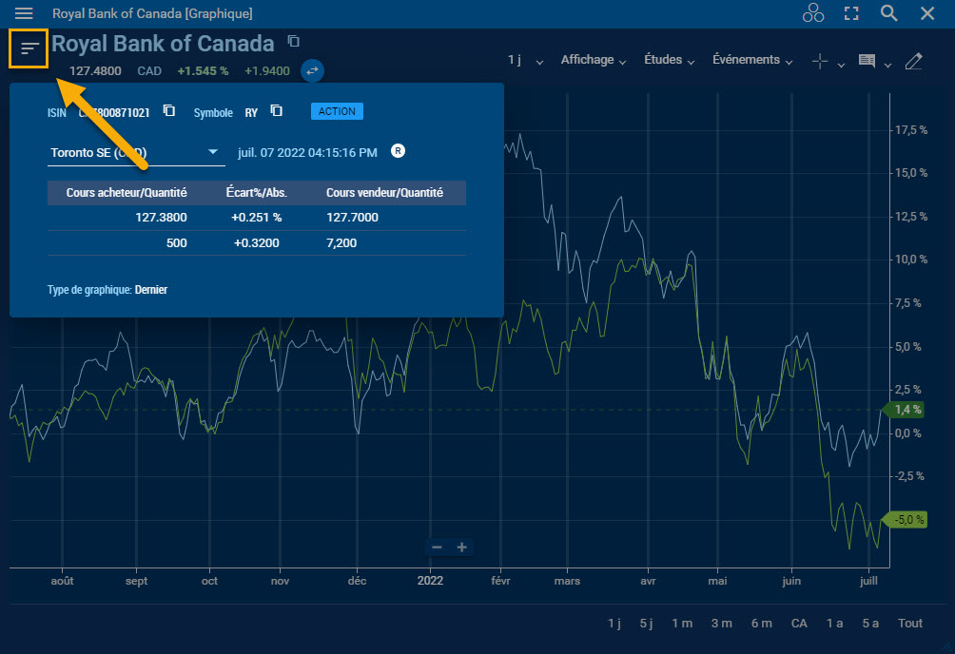This screenshot has width=955, height=654.
Task: Zoom in with the plus button
Action: click(462, 547)
